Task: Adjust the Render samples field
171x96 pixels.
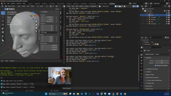Action: point(162,61)
